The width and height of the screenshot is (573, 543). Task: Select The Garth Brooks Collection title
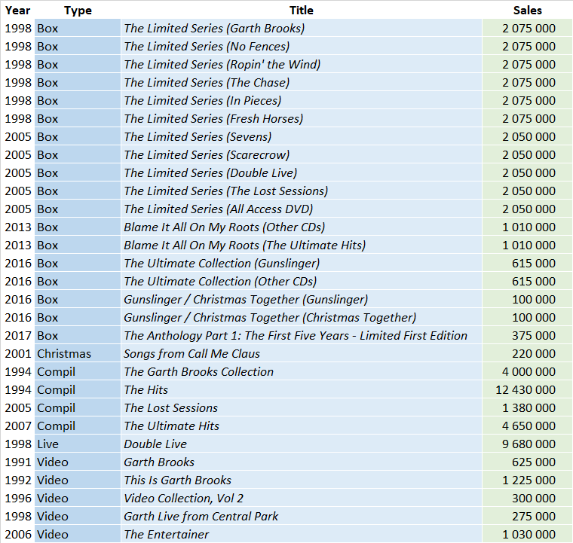coord(198,372)
